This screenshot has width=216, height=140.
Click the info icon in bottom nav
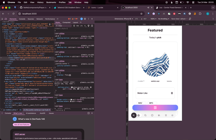(152, 115)
